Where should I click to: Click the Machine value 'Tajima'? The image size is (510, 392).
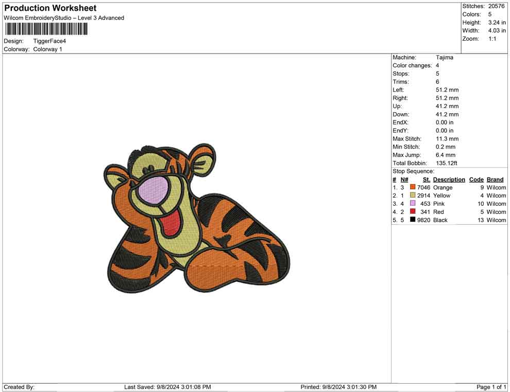click(x=444, y=58)
